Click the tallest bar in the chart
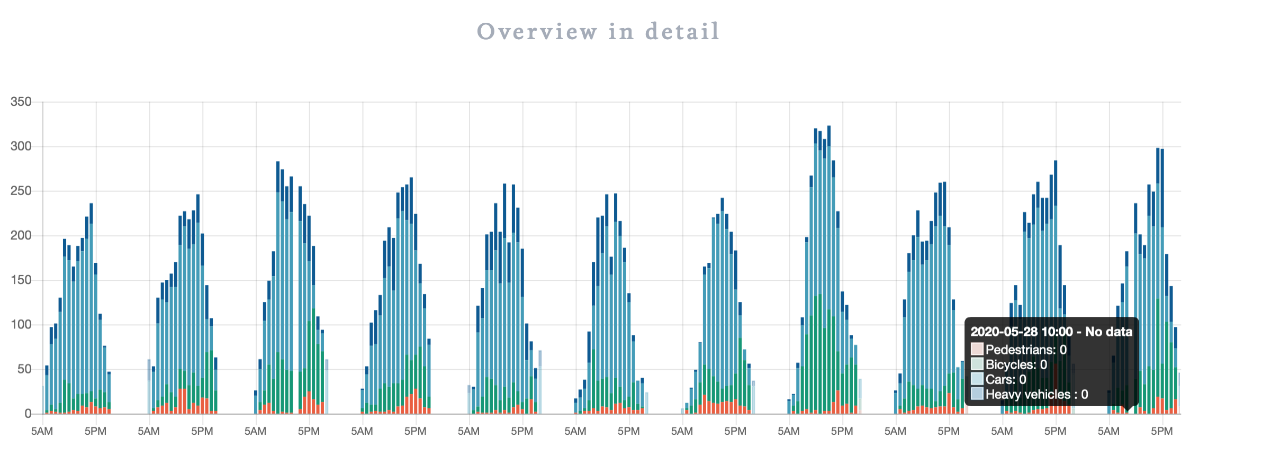Screen dimensions: 1262x475 click(x=829, y=270)
